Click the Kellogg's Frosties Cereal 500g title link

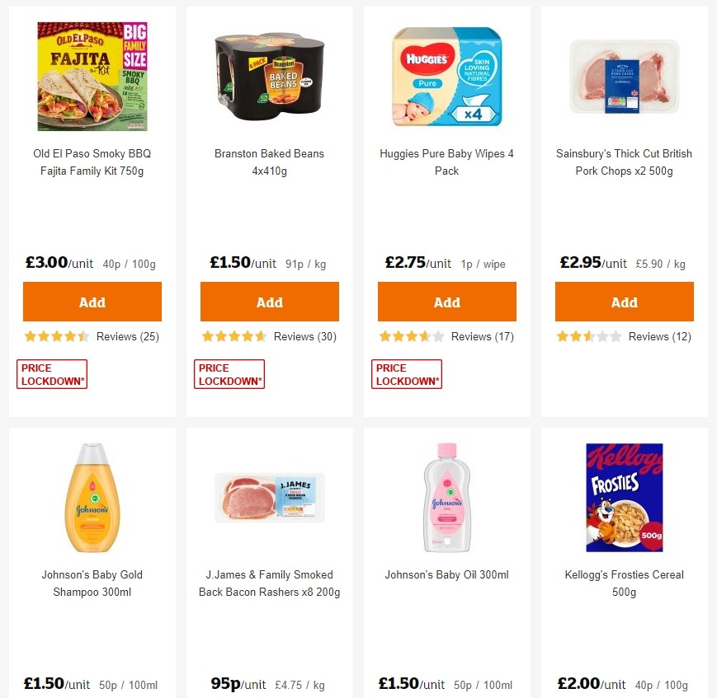pos(624,583)
